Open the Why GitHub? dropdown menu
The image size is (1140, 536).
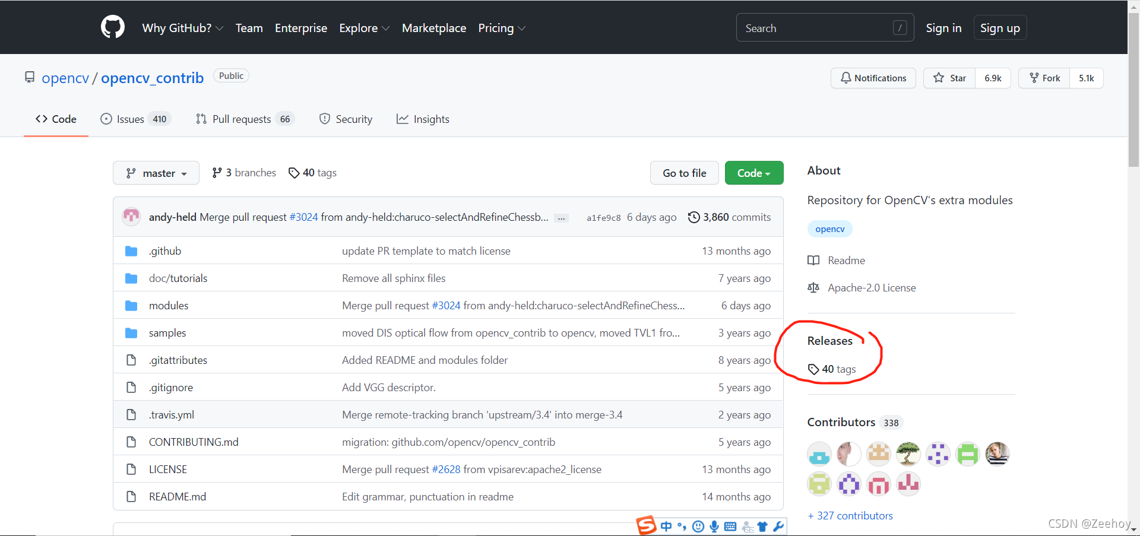(x=182, y=28)
